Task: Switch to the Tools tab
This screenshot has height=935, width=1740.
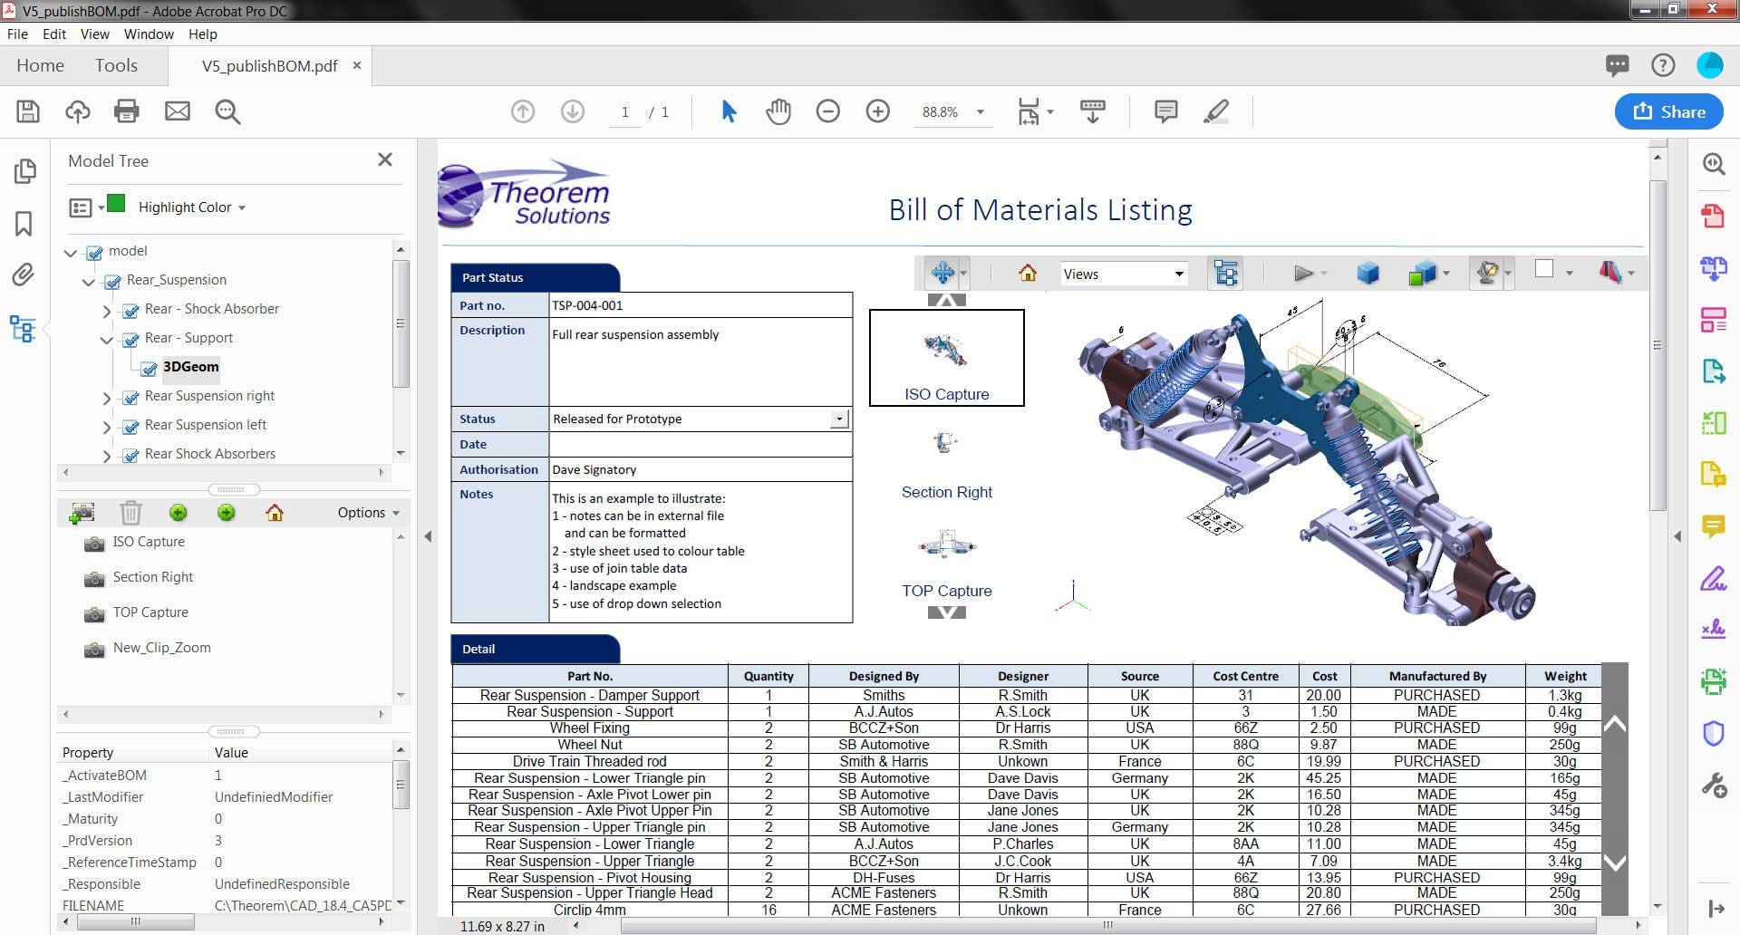Action: (x=117, y=65)
